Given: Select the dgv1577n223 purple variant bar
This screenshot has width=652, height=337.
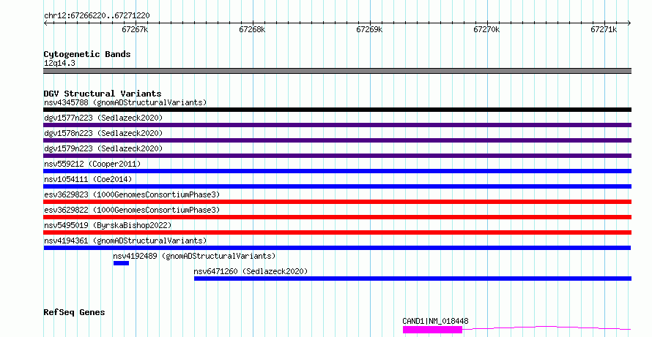Looking at the screenshot, I should coord(338,125).
